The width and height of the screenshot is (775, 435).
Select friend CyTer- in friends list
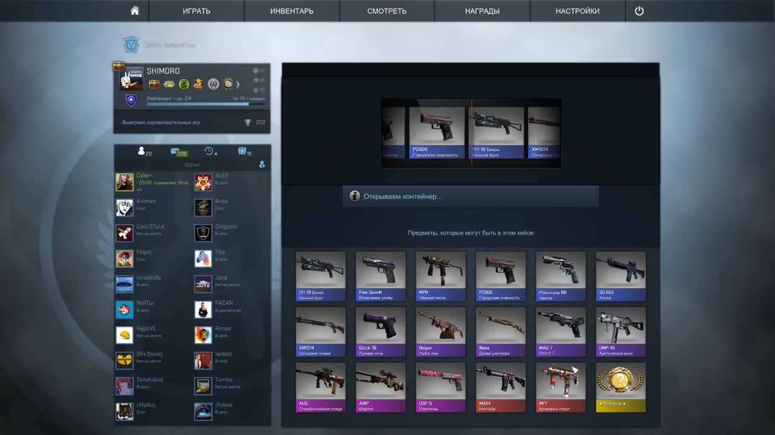(x=152, y=182)
